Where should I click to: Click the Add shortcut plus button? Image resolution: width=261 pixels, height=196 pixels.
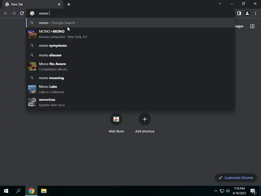(x=145, y=119)
